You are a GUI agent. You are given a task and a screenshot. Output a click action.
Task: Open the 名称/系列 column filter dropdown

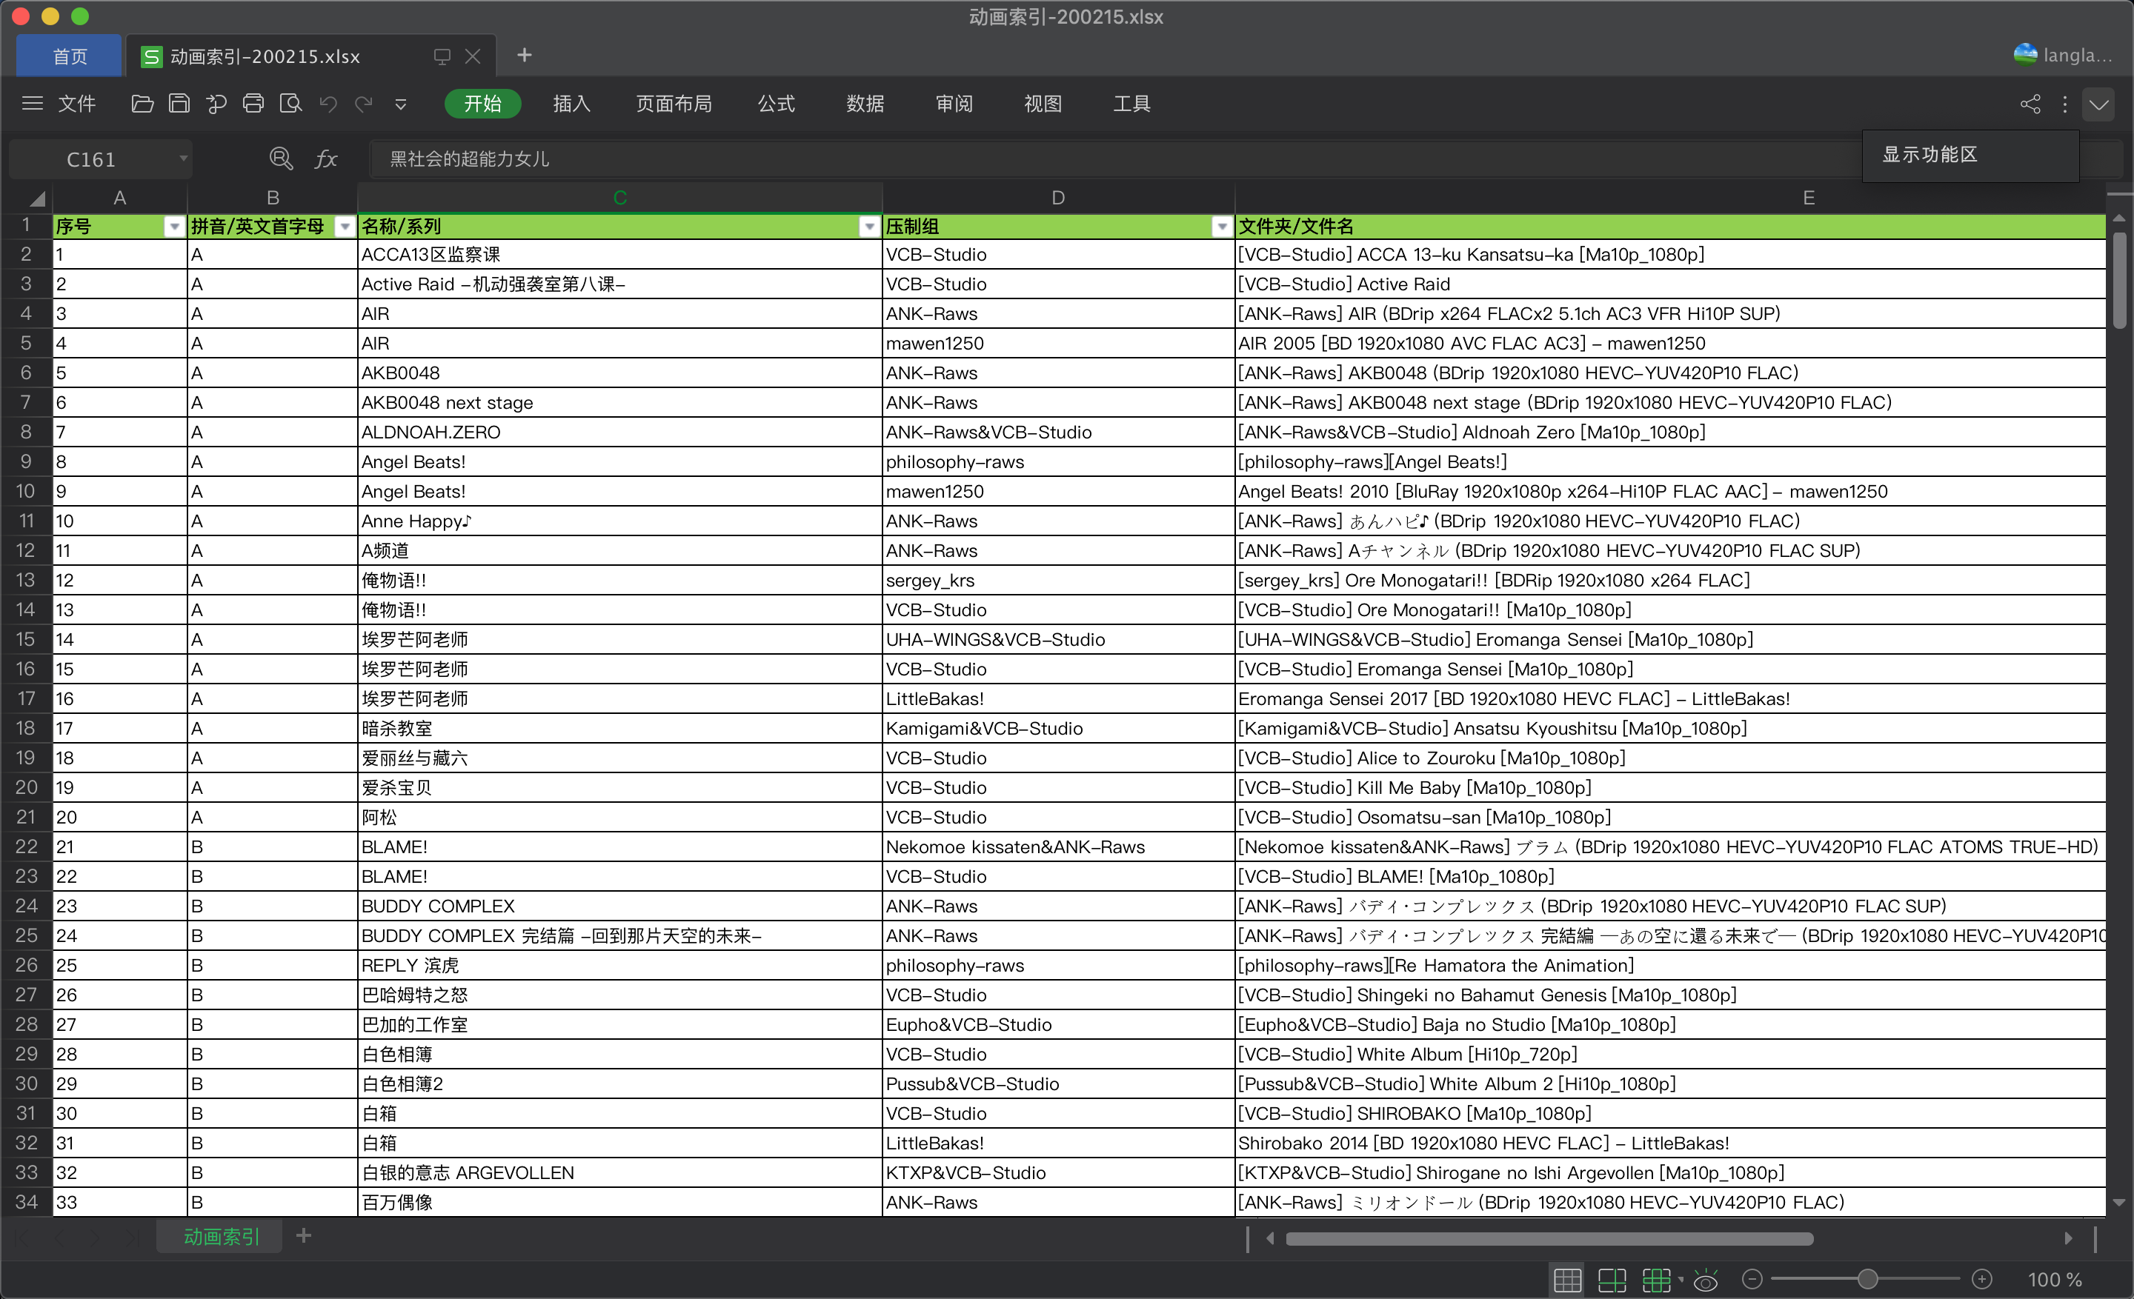(x=868, y=227)
